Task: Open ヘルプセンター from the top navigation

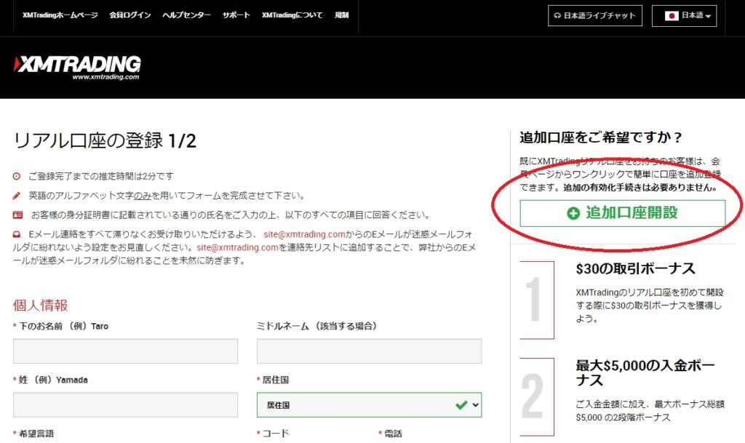Action: coord(186,15)
